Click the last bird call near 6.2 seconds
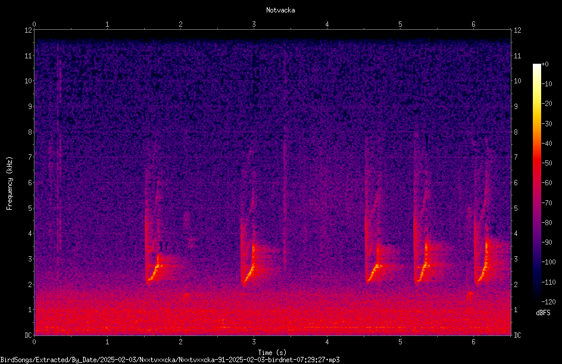The image size is (562, 364). click(483, 265)
